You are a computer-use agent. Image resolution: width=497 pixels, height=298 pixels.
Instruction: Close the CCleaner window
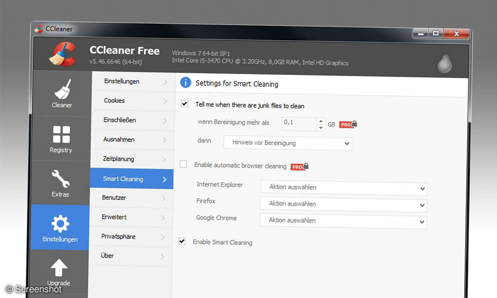[x=456, y=34]
